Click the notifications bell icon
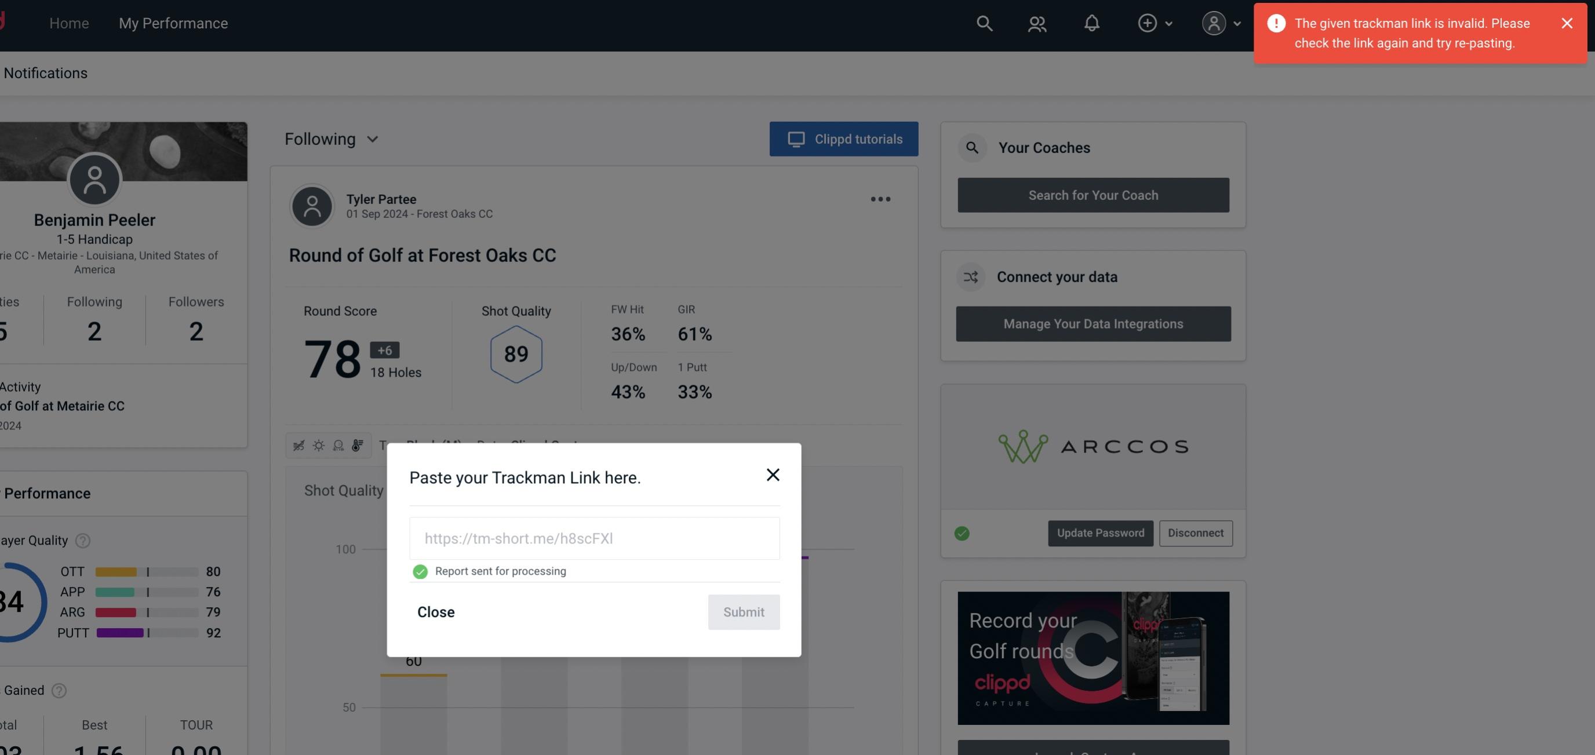 [1091, 21]
